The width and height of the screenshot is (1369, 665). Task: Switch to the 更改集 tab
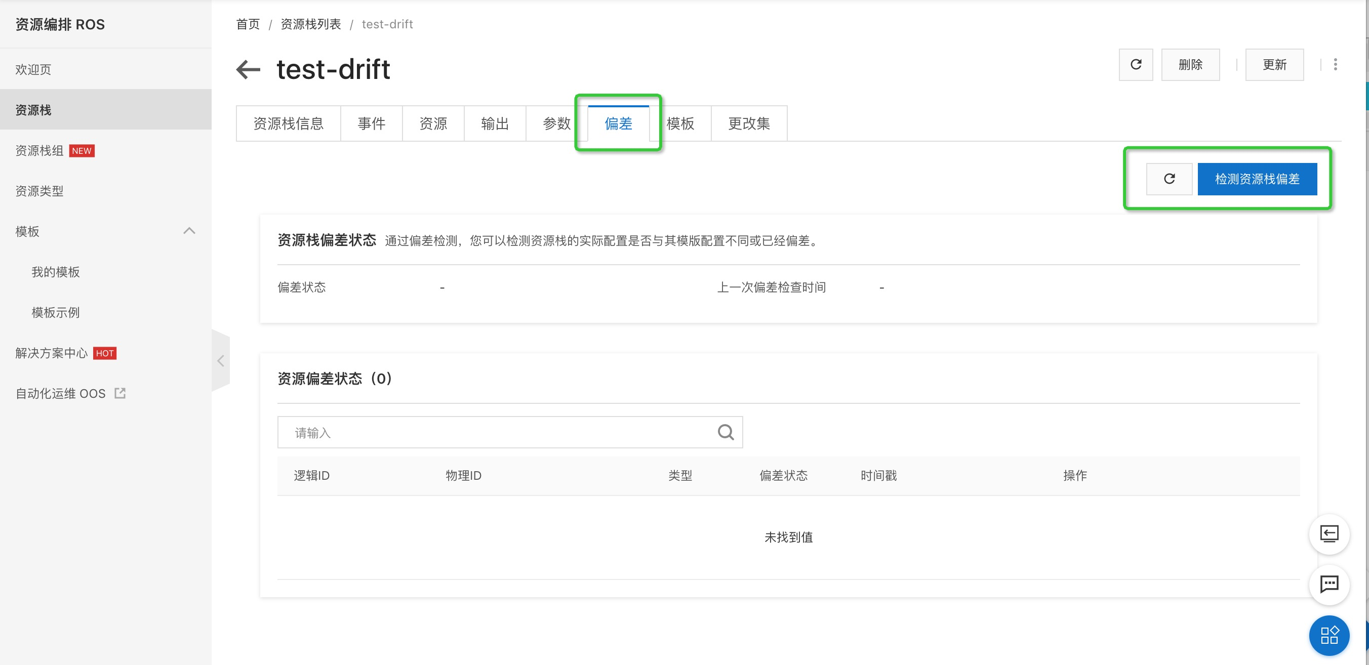tap(749, 124)
